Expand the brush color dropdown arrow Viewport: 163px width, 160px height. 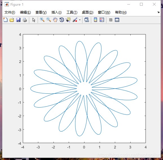pos(80,20)
